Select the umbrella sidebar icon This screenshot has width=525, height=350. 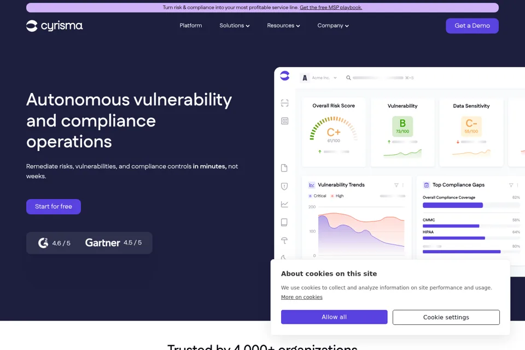pyautogui.click(x=284, y=241)
